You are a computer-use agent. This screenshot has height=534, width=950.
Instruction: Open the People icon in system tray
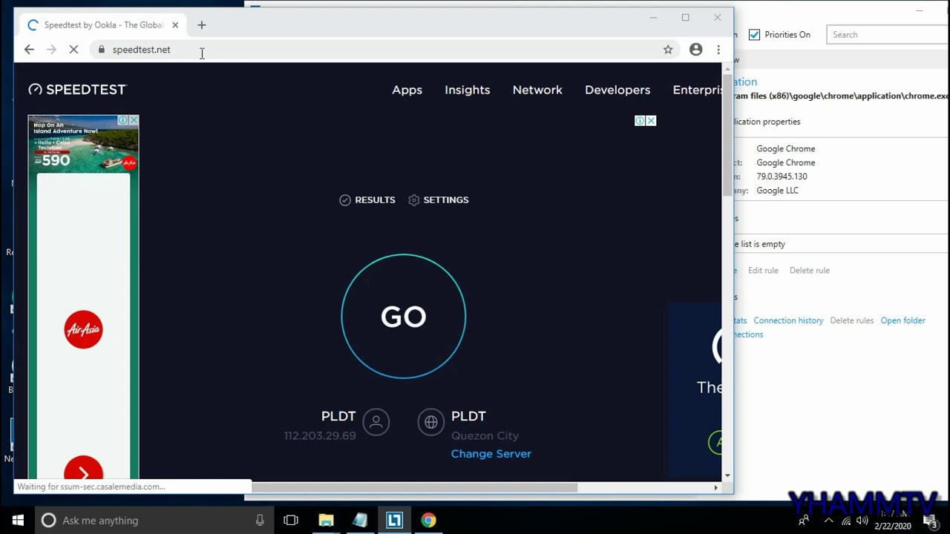(x=803, y=521)
